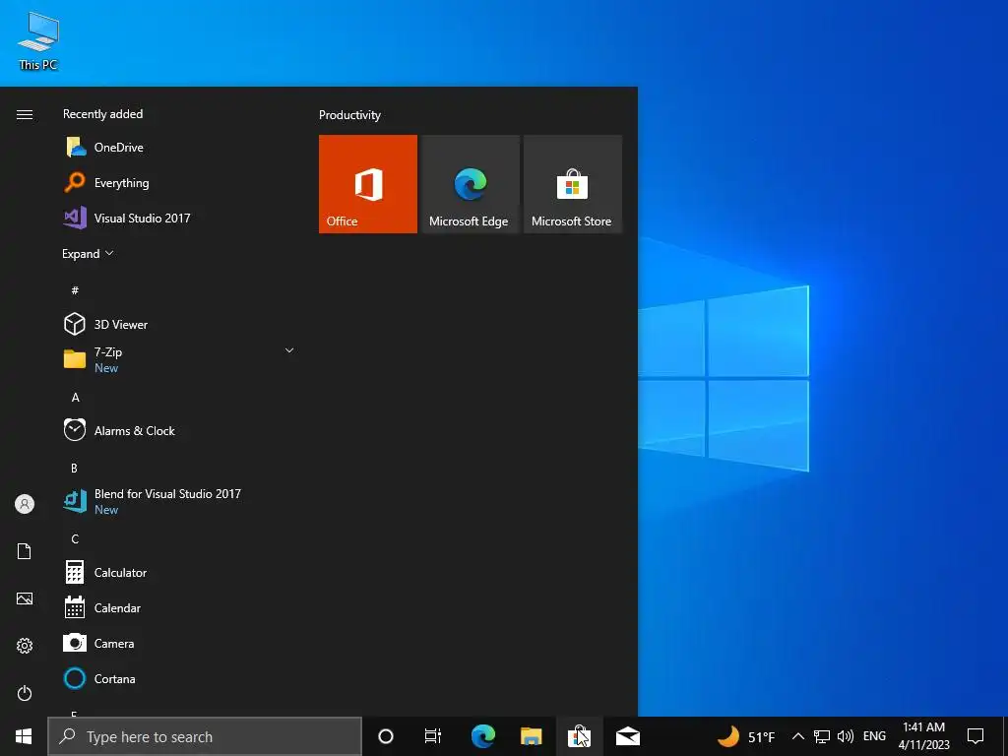
Task: Open the 7-Zip folder entry
Action: point(180,359)
